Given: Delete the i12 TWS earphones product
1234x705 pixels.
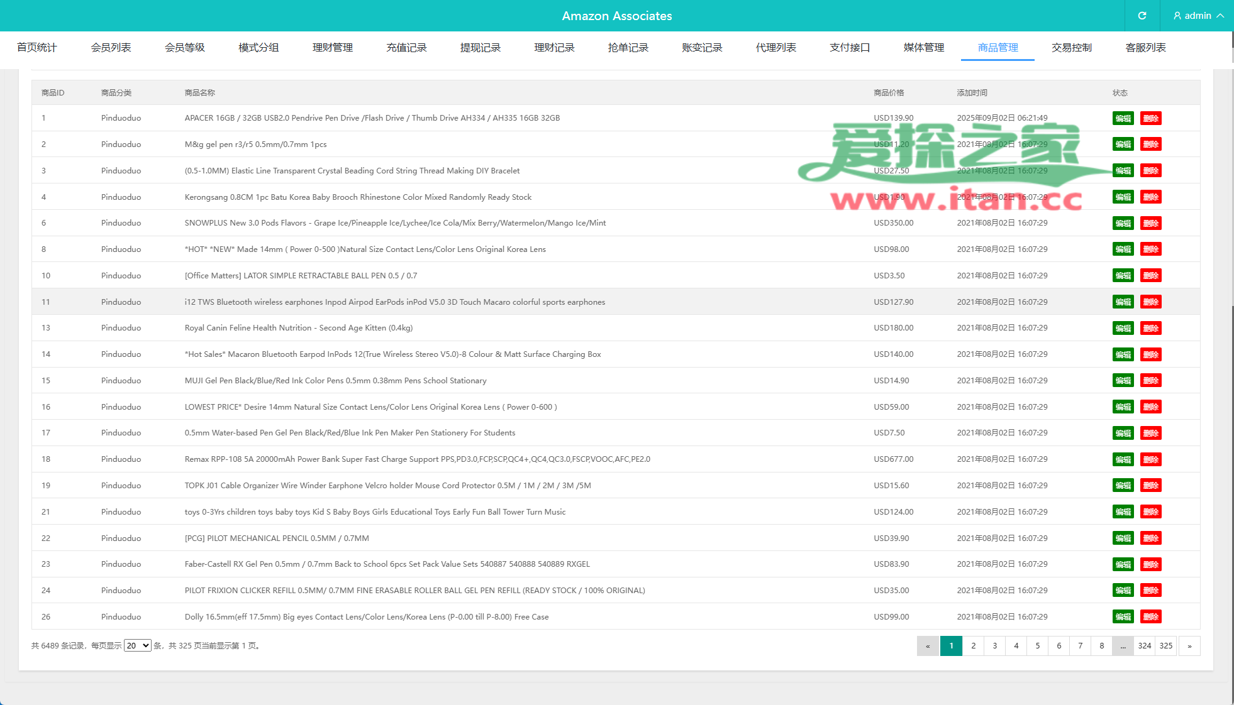Looking at the screenshot, I should pos(1150,302).
